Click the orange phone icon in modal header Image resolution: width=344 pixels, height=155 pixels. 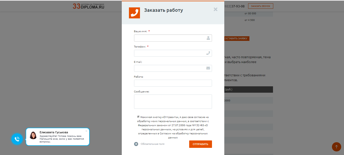(134, 13)
